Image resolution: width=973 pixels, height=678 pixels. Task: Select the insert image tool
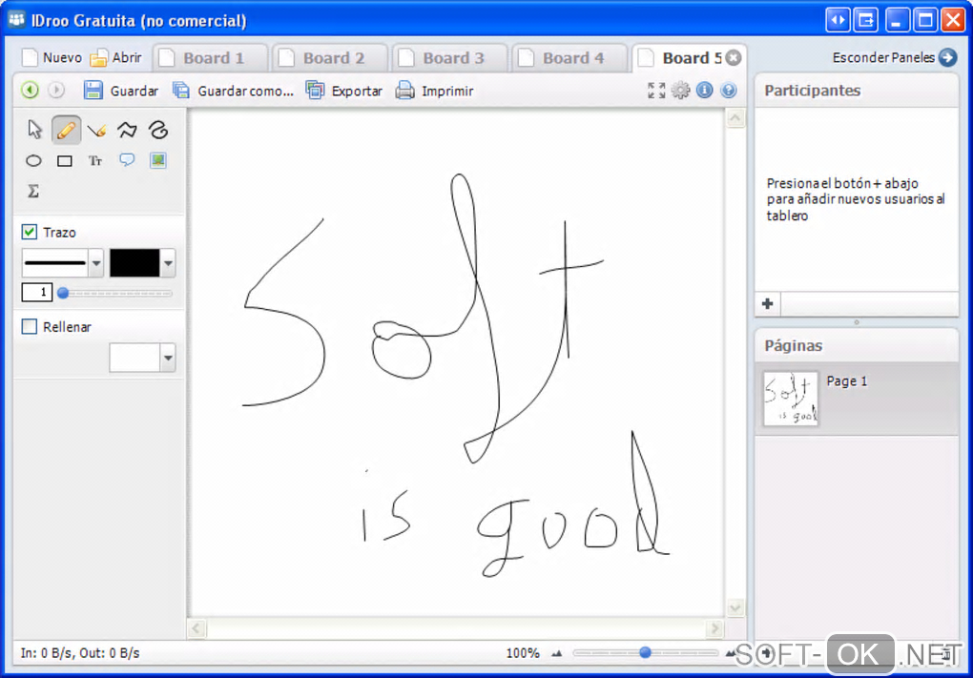pos(157,160)
